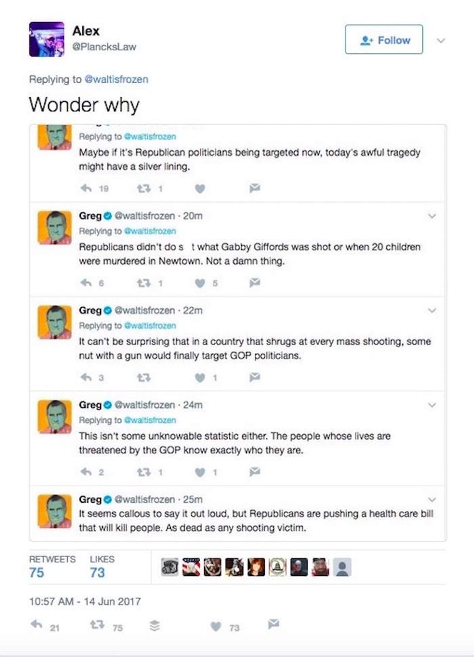This screenshot has height=657, width=474.
Task: Like Alex's main tweet with the heart
Action: (x=216, y=627)
